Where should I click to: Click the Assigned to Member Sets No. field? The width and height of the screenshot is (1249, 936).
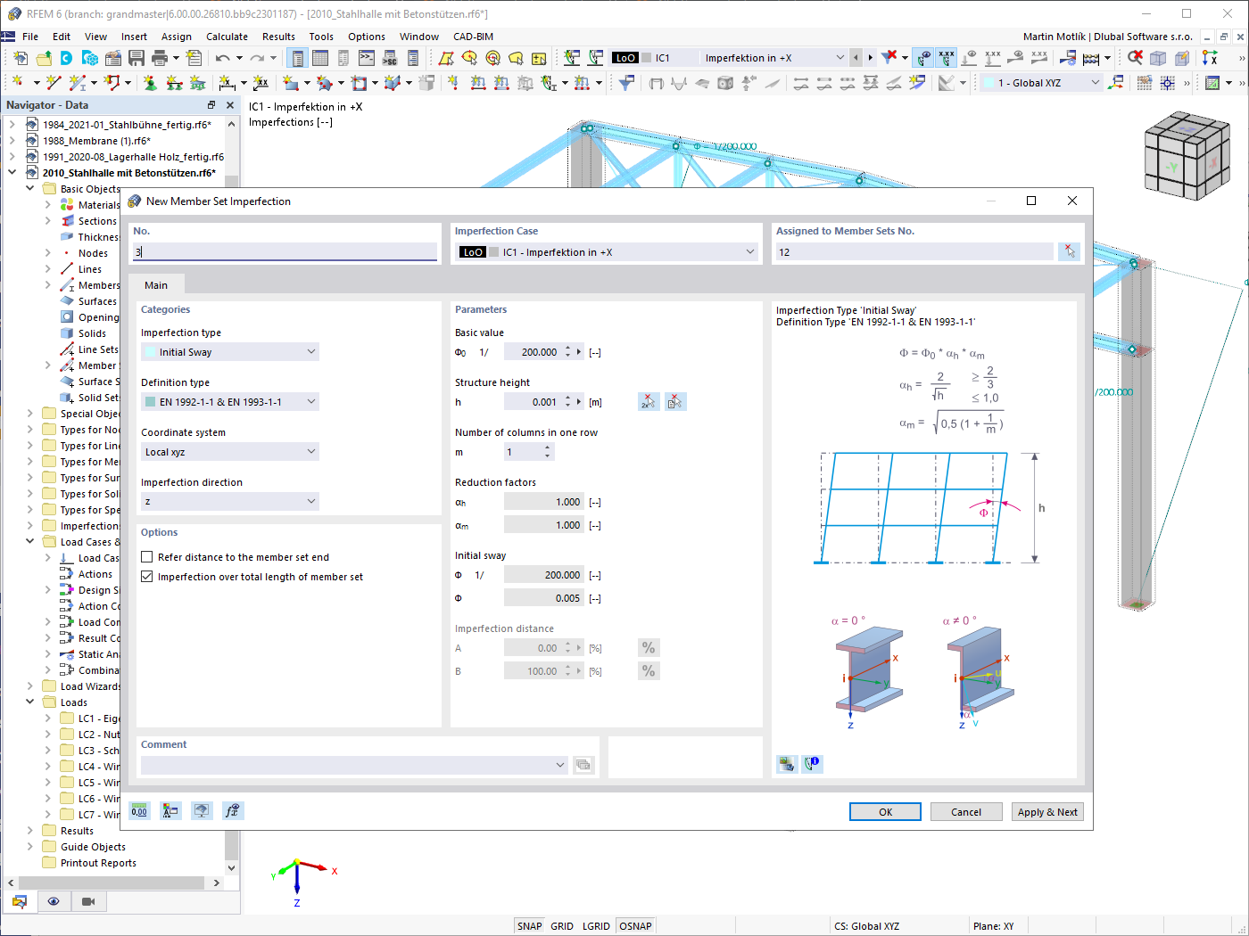pos(914,252)
